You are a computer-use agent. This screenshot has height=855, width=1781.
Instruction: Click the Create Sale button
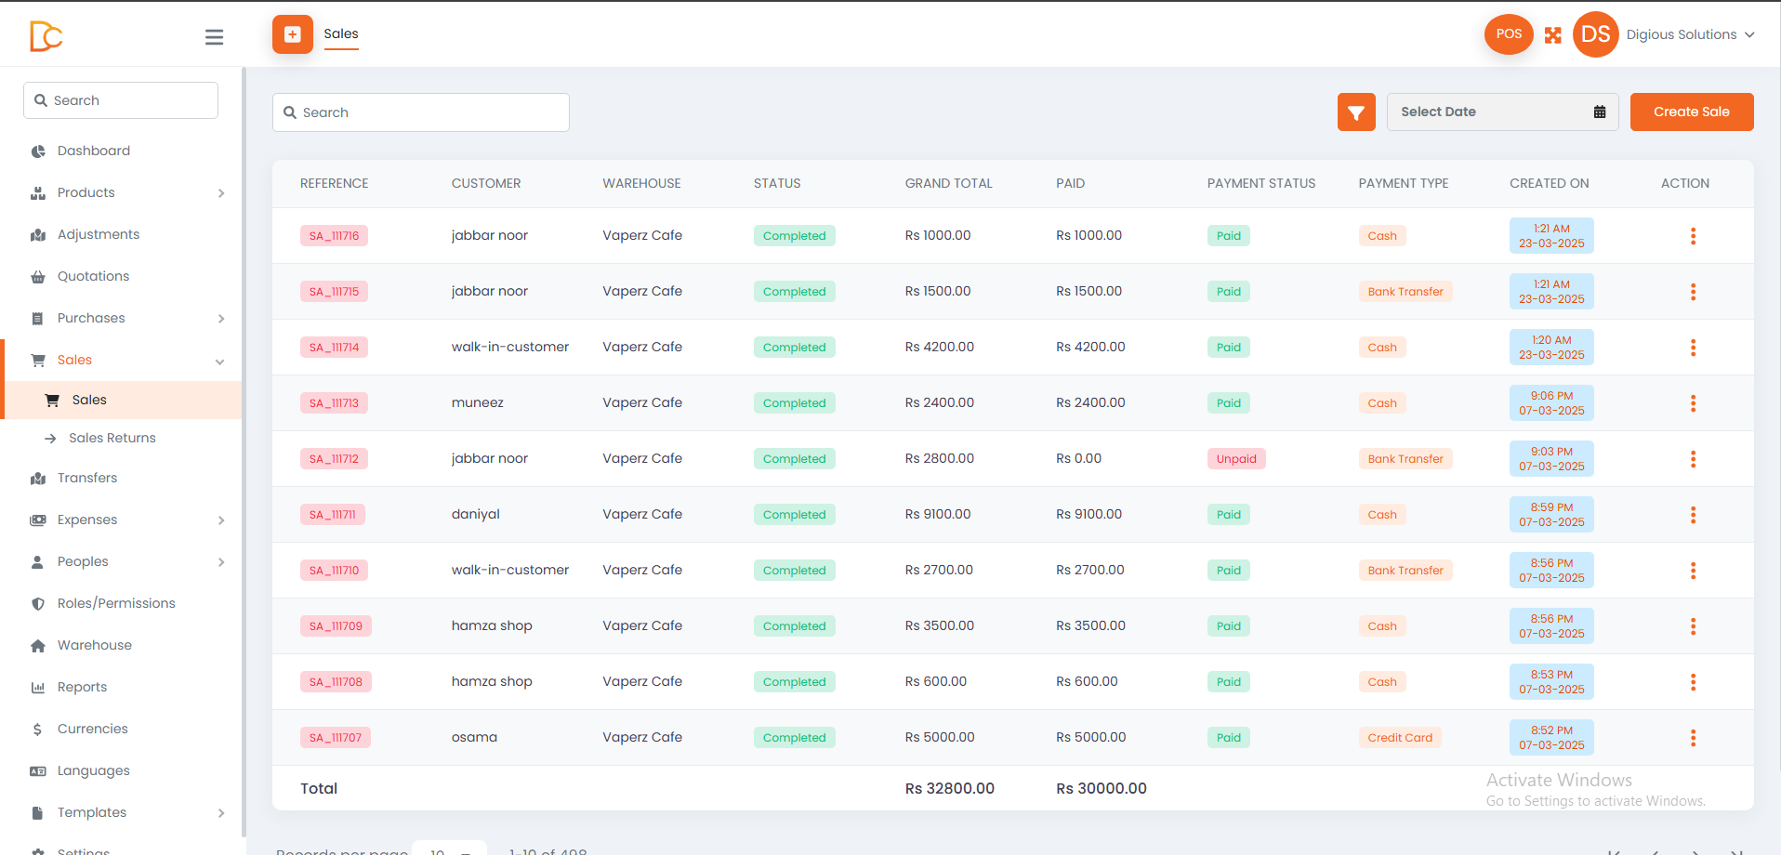point(1692,112)
